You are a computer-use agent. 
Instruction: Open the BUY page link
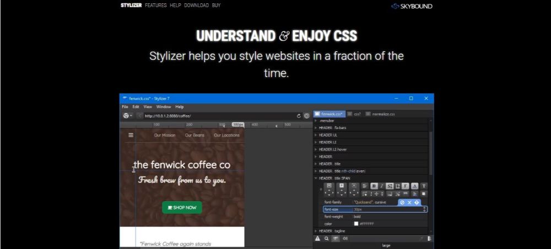tap(216, 6)
